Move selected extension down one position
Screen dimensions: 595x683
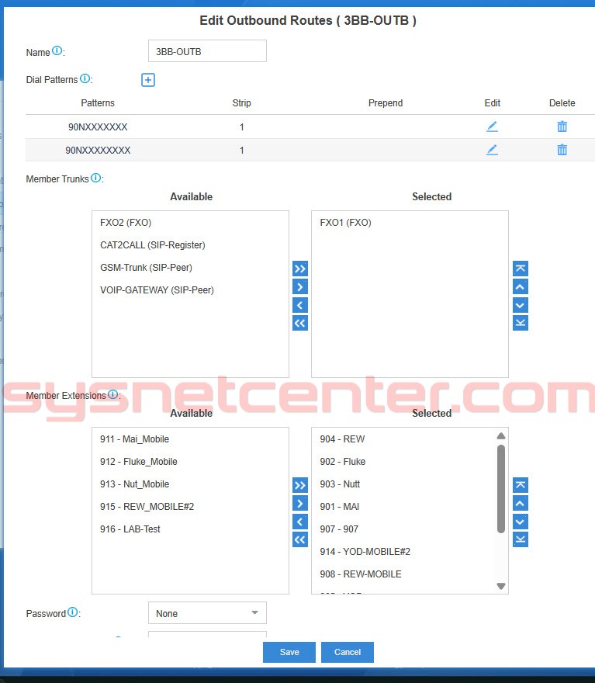520,522
